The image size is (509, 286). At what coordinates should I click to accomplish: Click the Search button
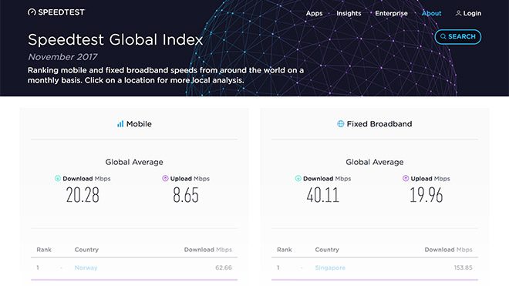tap(457, 37)
